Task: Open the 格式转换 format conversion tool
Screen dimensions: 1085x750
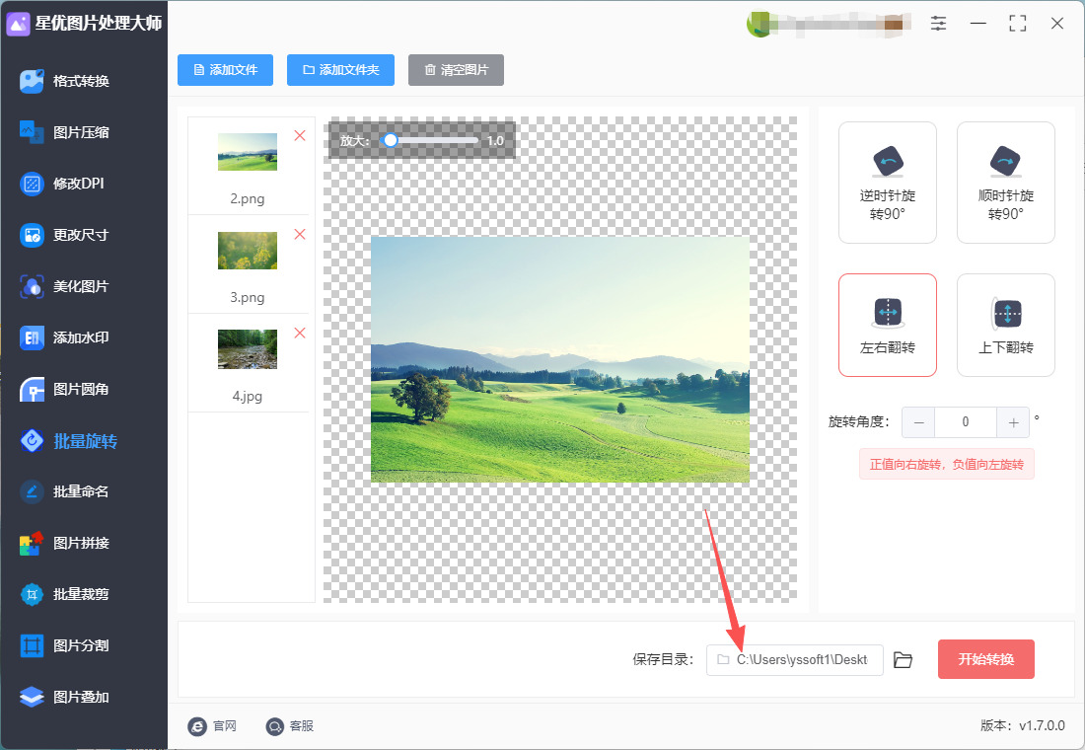Action: pyautogui.click(x=65, y=81)
